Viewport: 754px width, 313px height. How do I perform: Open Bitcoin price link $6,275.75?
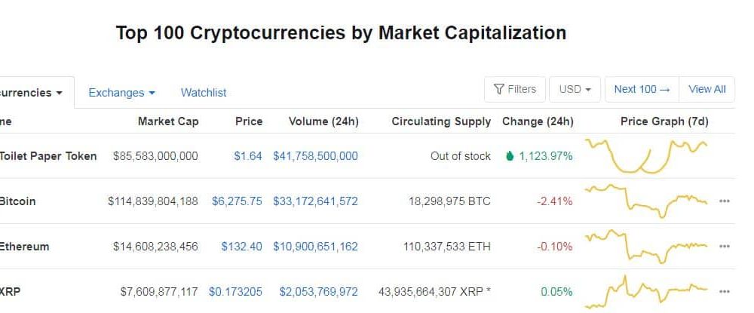coord(237,201)
